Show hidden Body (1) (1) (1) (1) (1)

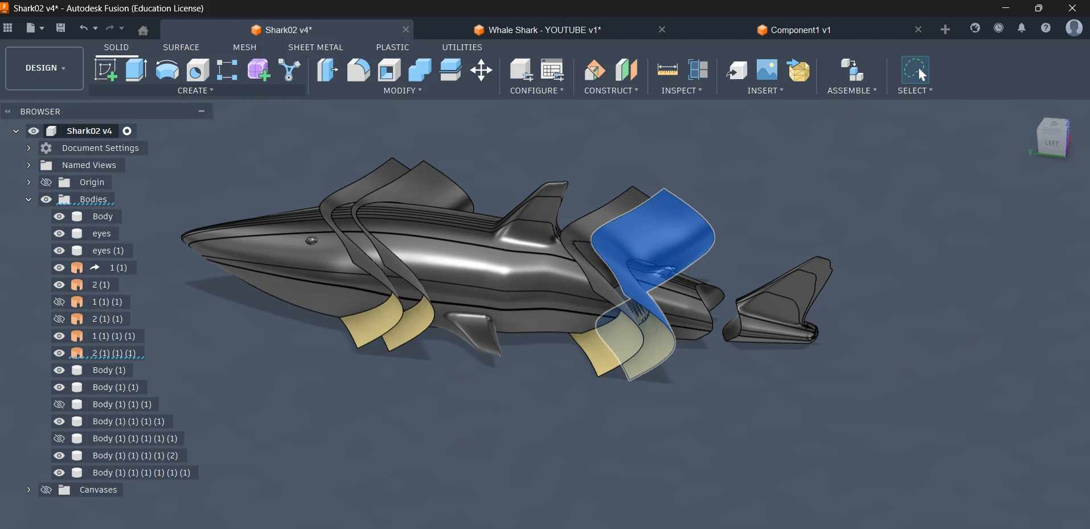59,438
